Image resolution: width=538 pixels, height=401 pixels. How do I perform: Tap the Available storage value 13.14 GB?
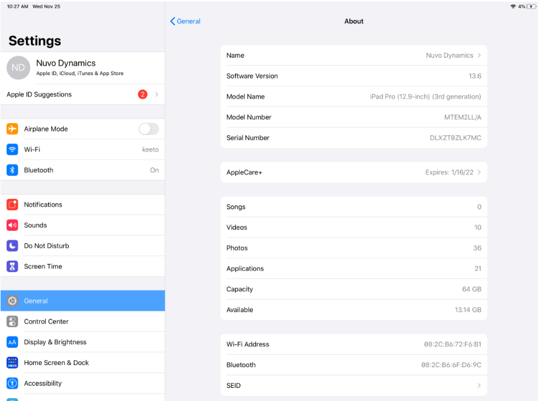(x=468, y=310)
